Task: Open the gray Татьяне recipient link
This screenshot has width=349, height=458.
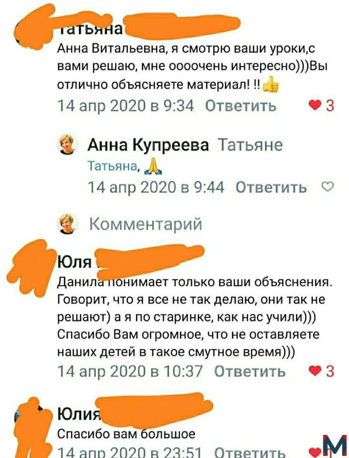Action: tap(251, 145)
